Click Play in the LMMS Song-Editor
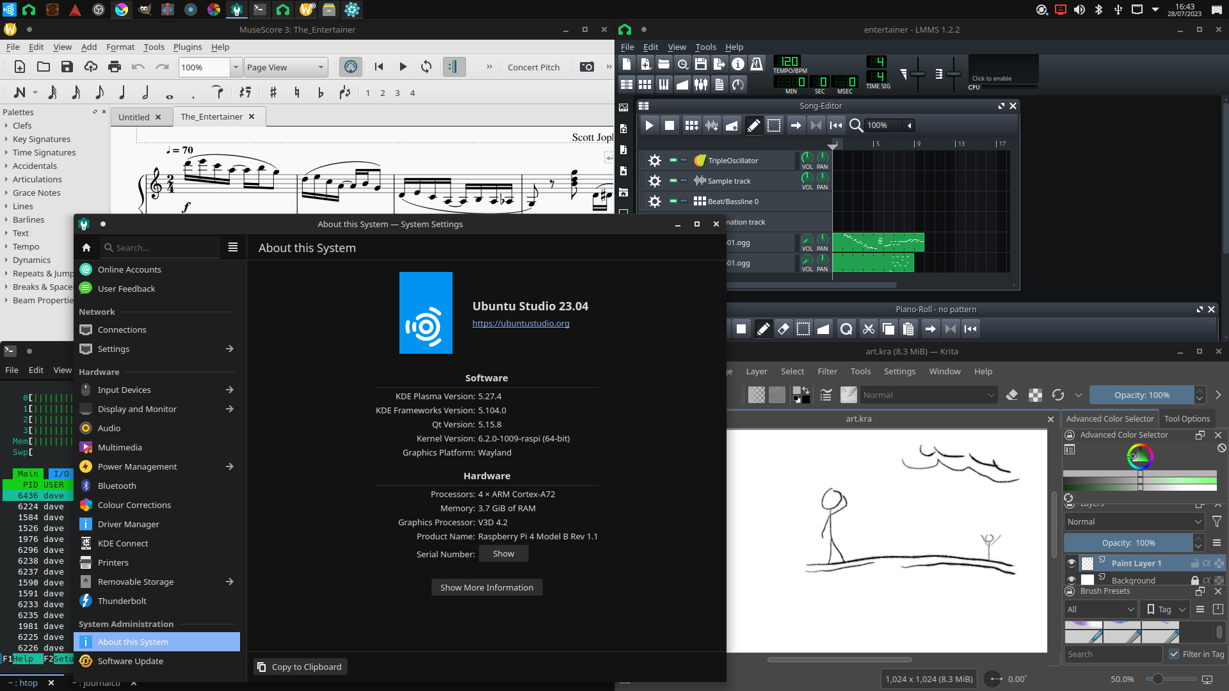1229x691 pixels. [649, 125]
